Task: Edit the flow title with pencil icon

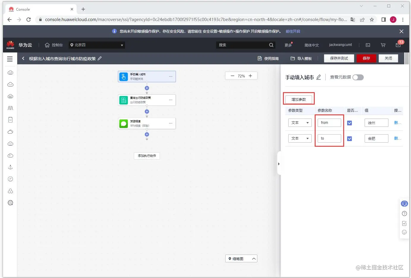Action: coord(100,58)
